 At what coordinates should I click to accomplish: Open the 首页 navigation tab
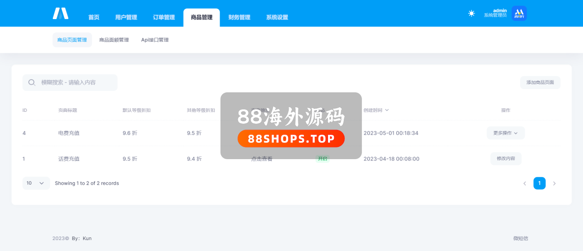point(94,17)
